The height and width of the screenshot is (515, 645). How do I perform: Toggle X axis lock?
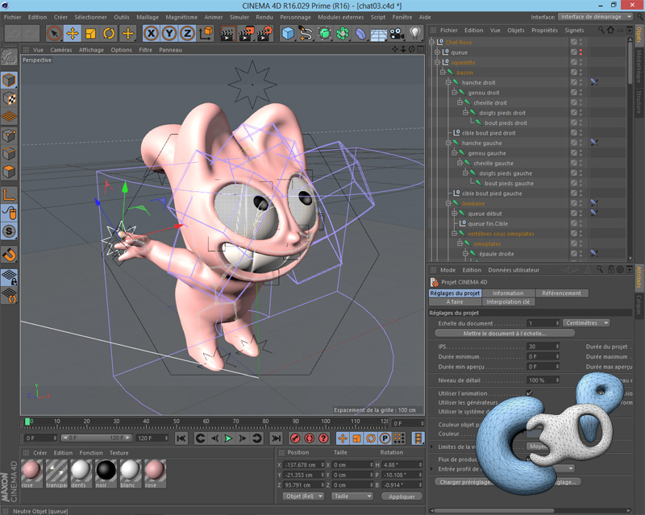[x=151, y=33]
